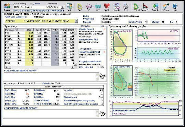Launch the MVV test icon
The width and height of the screenshot is (185, 127).
[x=98, y=7]
